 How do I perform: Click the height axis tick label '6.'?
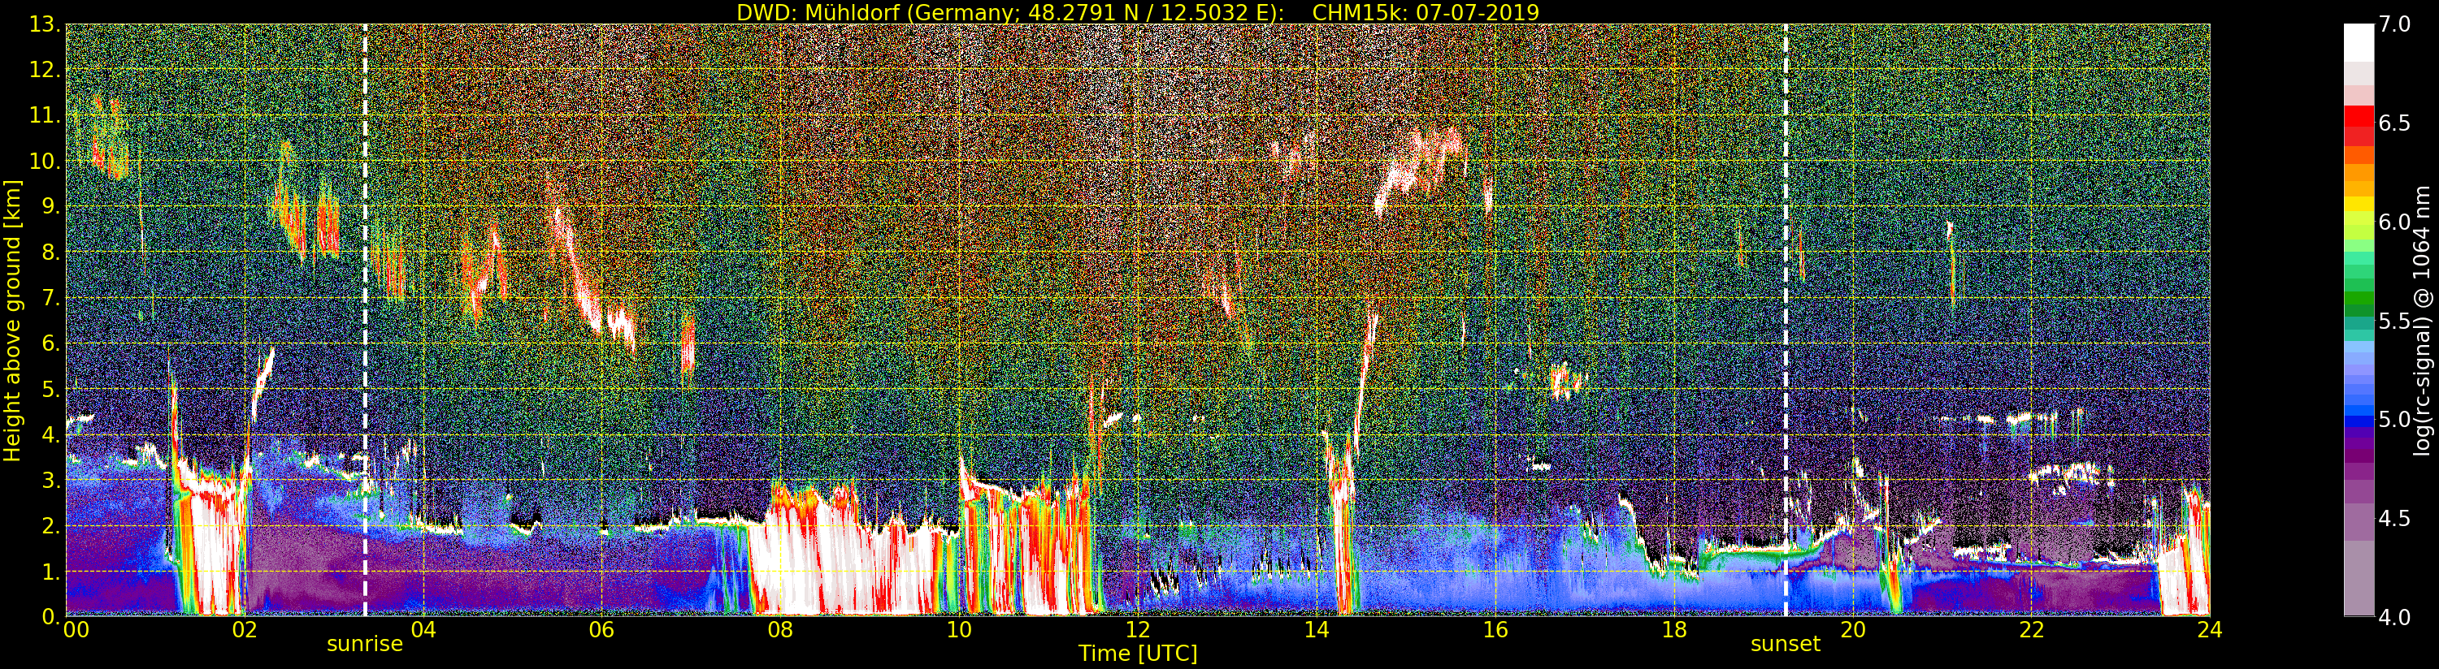pos(50,343)
